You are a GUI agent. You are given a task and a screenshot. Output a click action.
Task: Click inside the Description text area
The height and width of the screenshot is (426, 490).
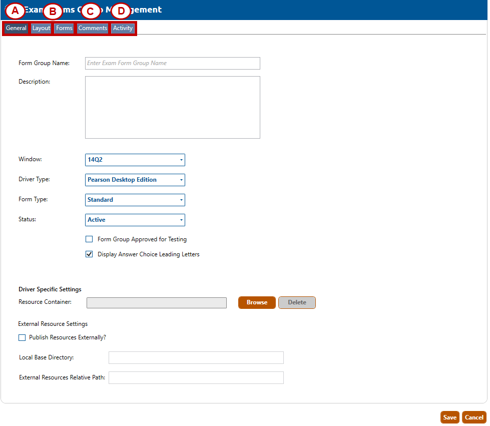tap(172, 107)
